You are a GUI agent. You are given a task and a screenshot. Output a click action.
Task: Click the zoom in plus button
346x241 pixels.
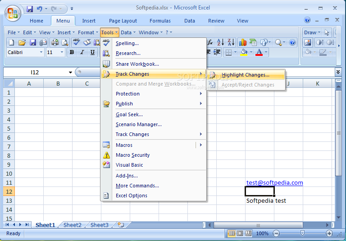coord(329,233)
